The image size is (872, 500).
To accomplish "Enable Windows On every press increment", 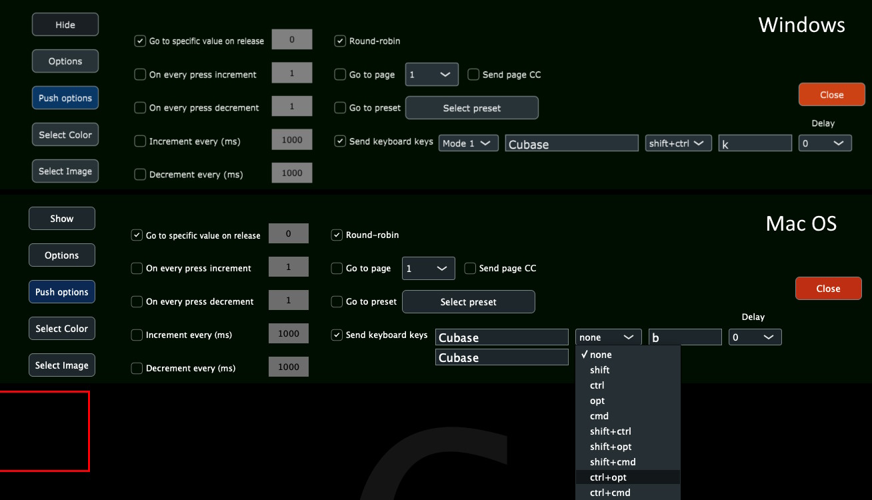I will click(140, 75).
